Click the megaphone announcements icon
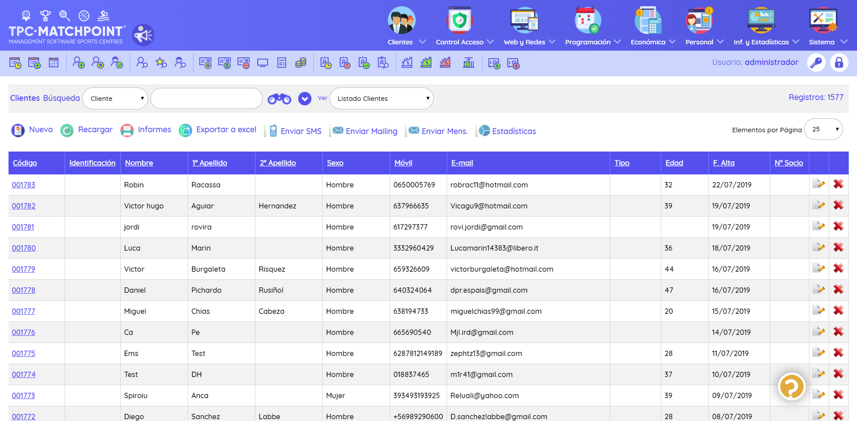This screenshot has width=857, height=421. point(143,35)
